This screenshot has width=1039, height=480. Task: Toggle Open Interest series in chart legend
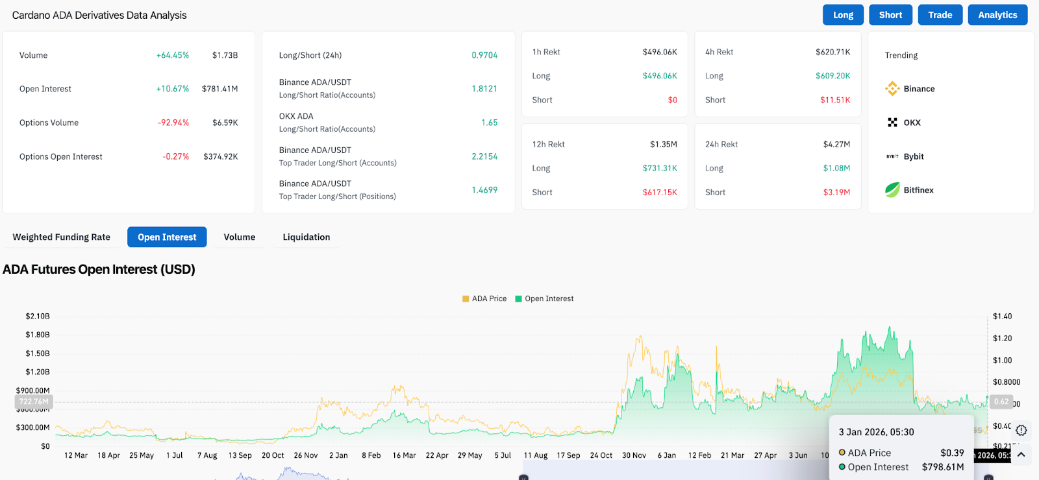click(x=544, y=299)
